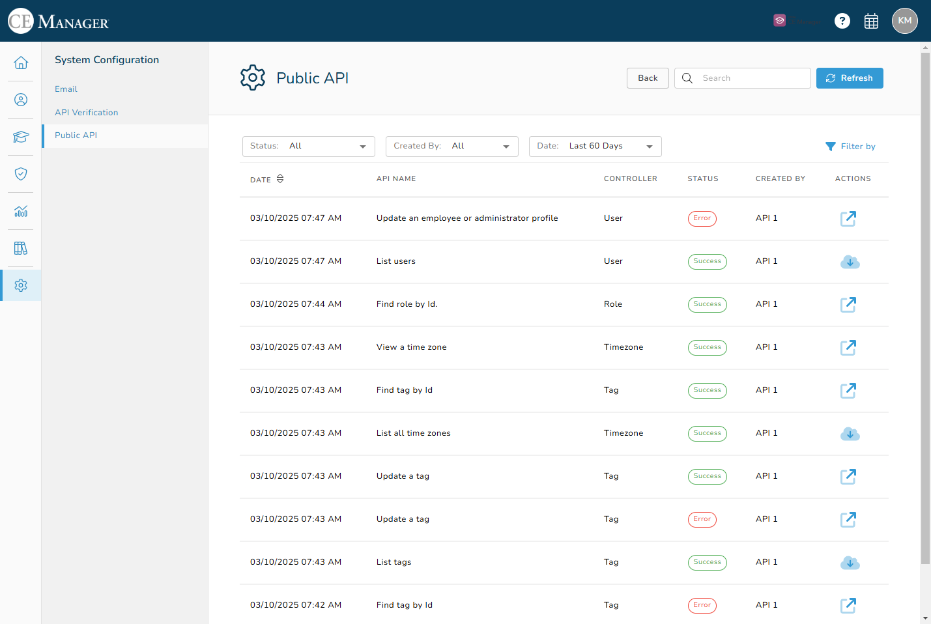931x624 pixels.
Task: Focus the Search input field
Action: (x=743, y=78)
